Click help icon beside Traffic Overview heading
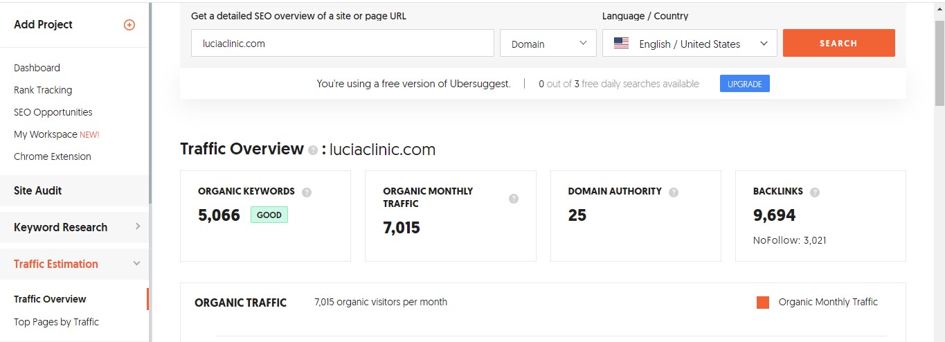Image resolution: width=945 pixels, height=342 pixels. click(313, 150)
